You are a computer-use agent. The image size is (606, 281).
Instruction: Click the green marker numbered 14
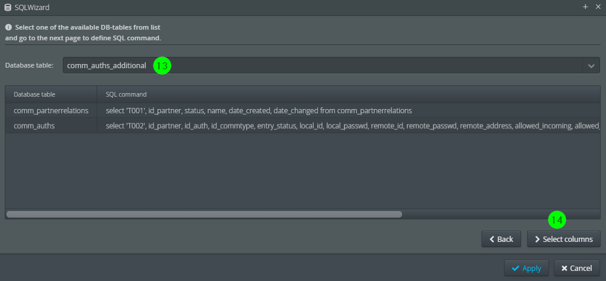click(557, 220)
